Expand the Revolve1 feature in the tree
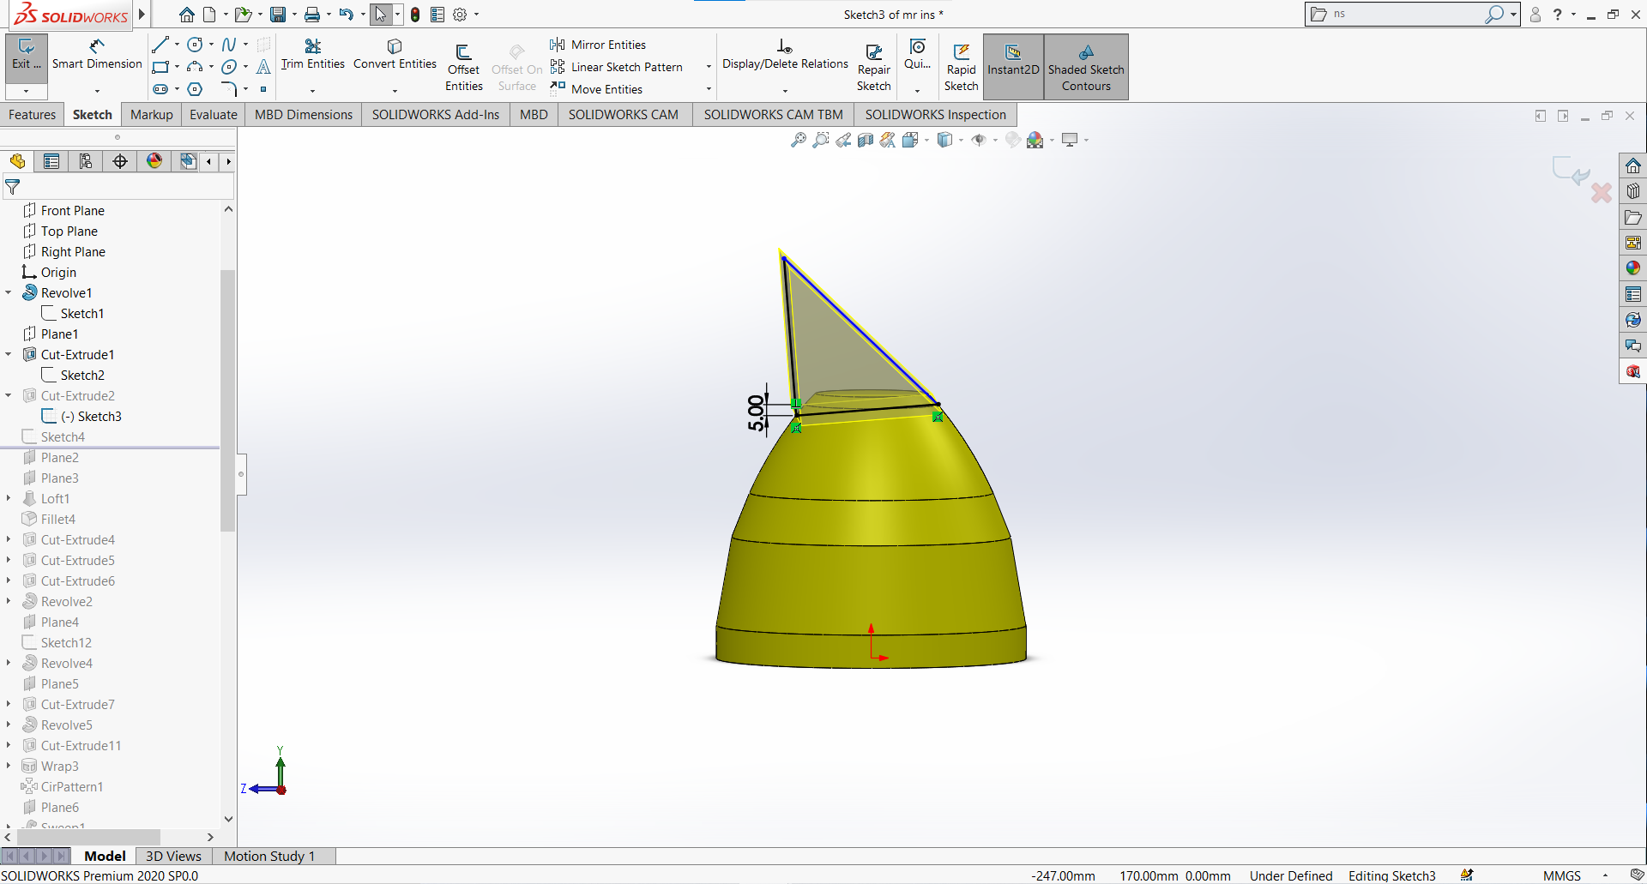 click(8, 292)
